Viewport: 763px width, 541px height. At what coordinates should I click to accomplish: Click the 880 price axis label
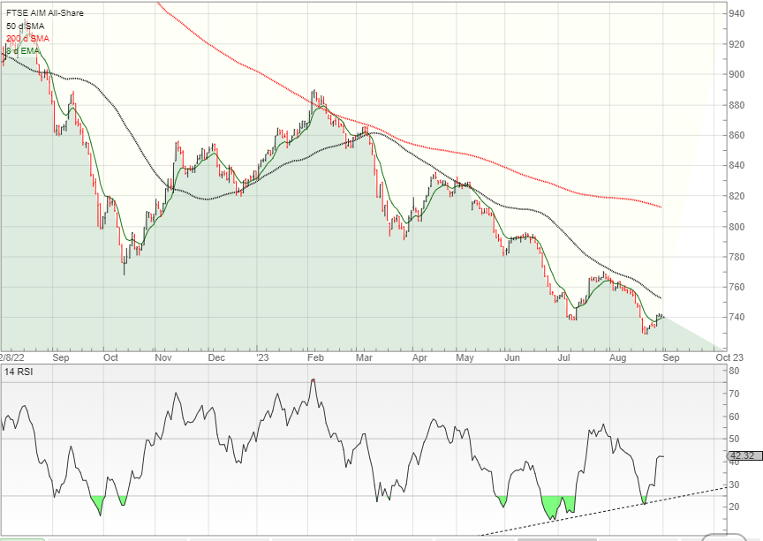coord(737,105)
